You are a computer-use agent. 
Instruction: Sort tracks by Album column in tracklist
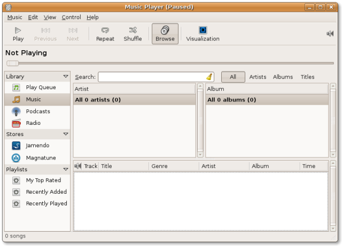tap(275, 166)
